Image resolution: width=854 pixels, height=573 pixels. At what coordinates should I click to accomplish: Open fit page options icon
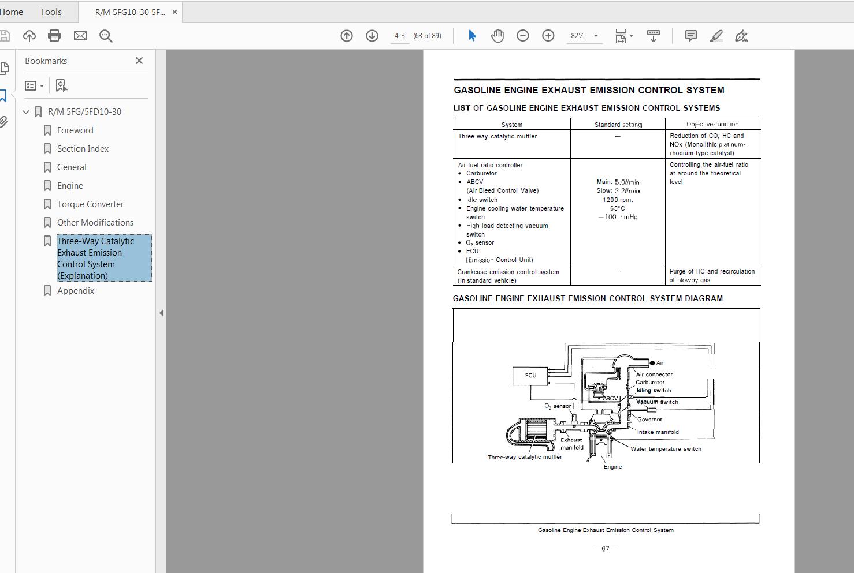623,36
